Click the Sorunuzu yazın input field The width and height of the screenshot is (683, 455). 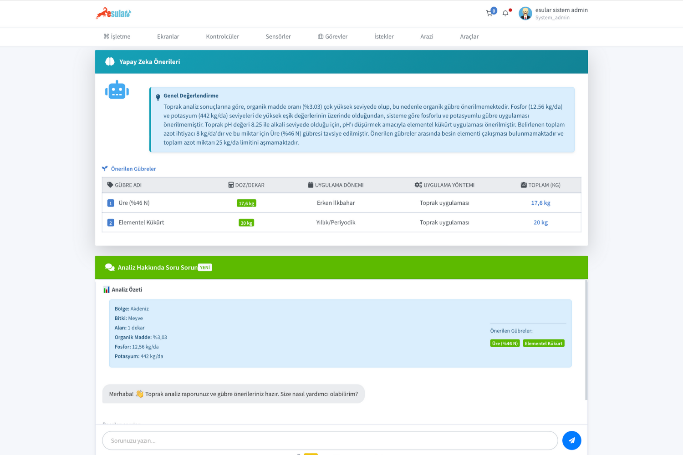pyautogui.click(x=329, y=440)
